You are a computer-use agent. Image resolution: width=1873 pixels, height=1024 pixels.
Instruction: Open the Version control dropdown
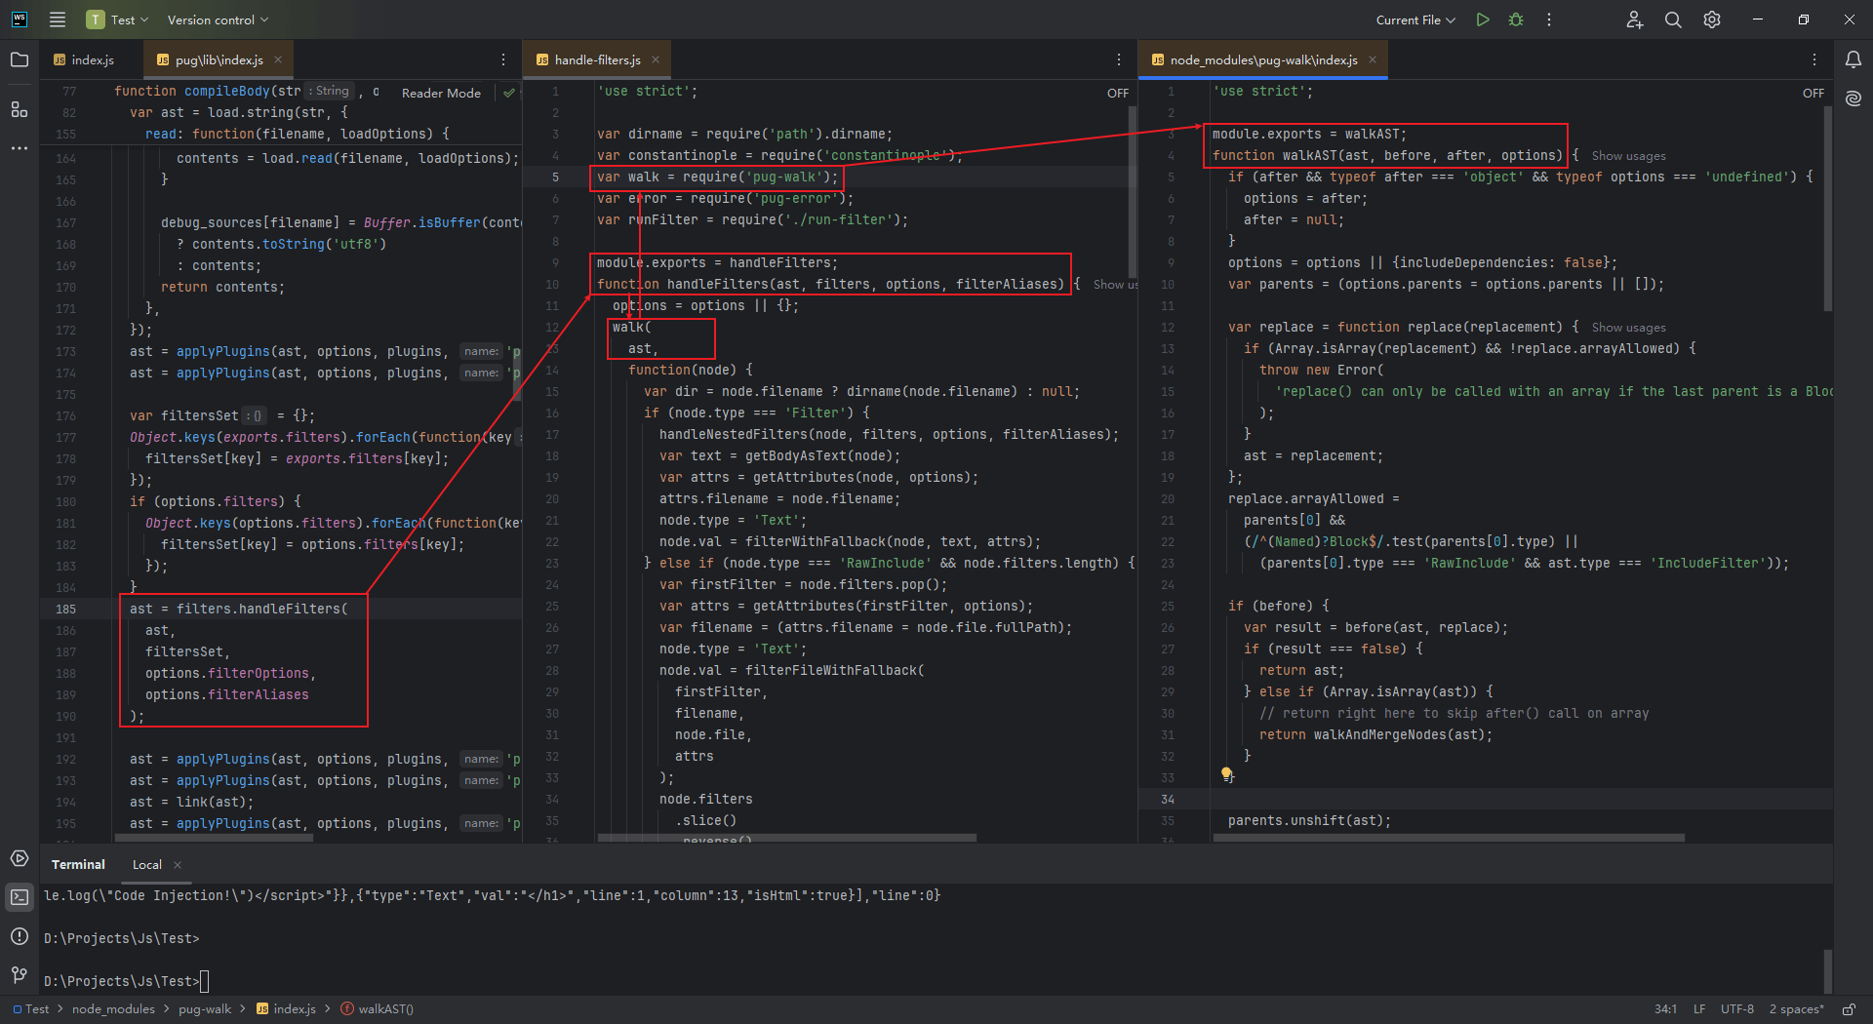[x=217, y=20]
